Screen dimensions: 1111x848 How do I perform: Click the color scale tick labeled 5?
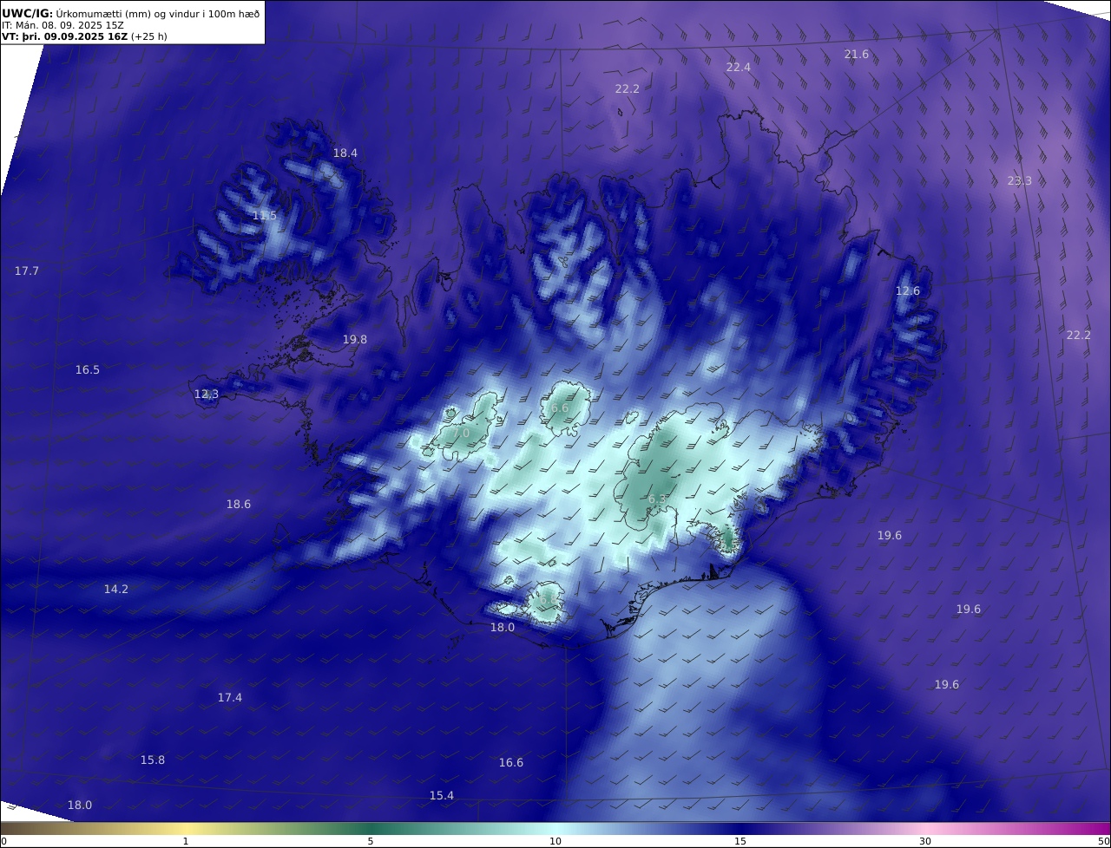pos(371,841)
